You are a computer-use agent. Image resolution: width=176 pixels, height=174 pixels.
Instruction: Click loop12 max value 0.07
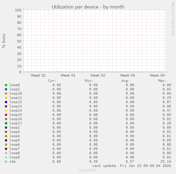pyautogui.click(x=167, y=102)
